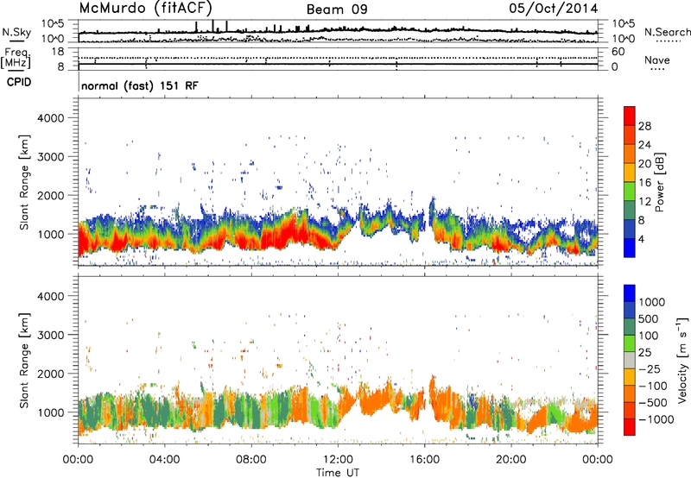Click the red top of Power colorbar
The height and width of the screenshot is (478, 691).
click(630, 116)
